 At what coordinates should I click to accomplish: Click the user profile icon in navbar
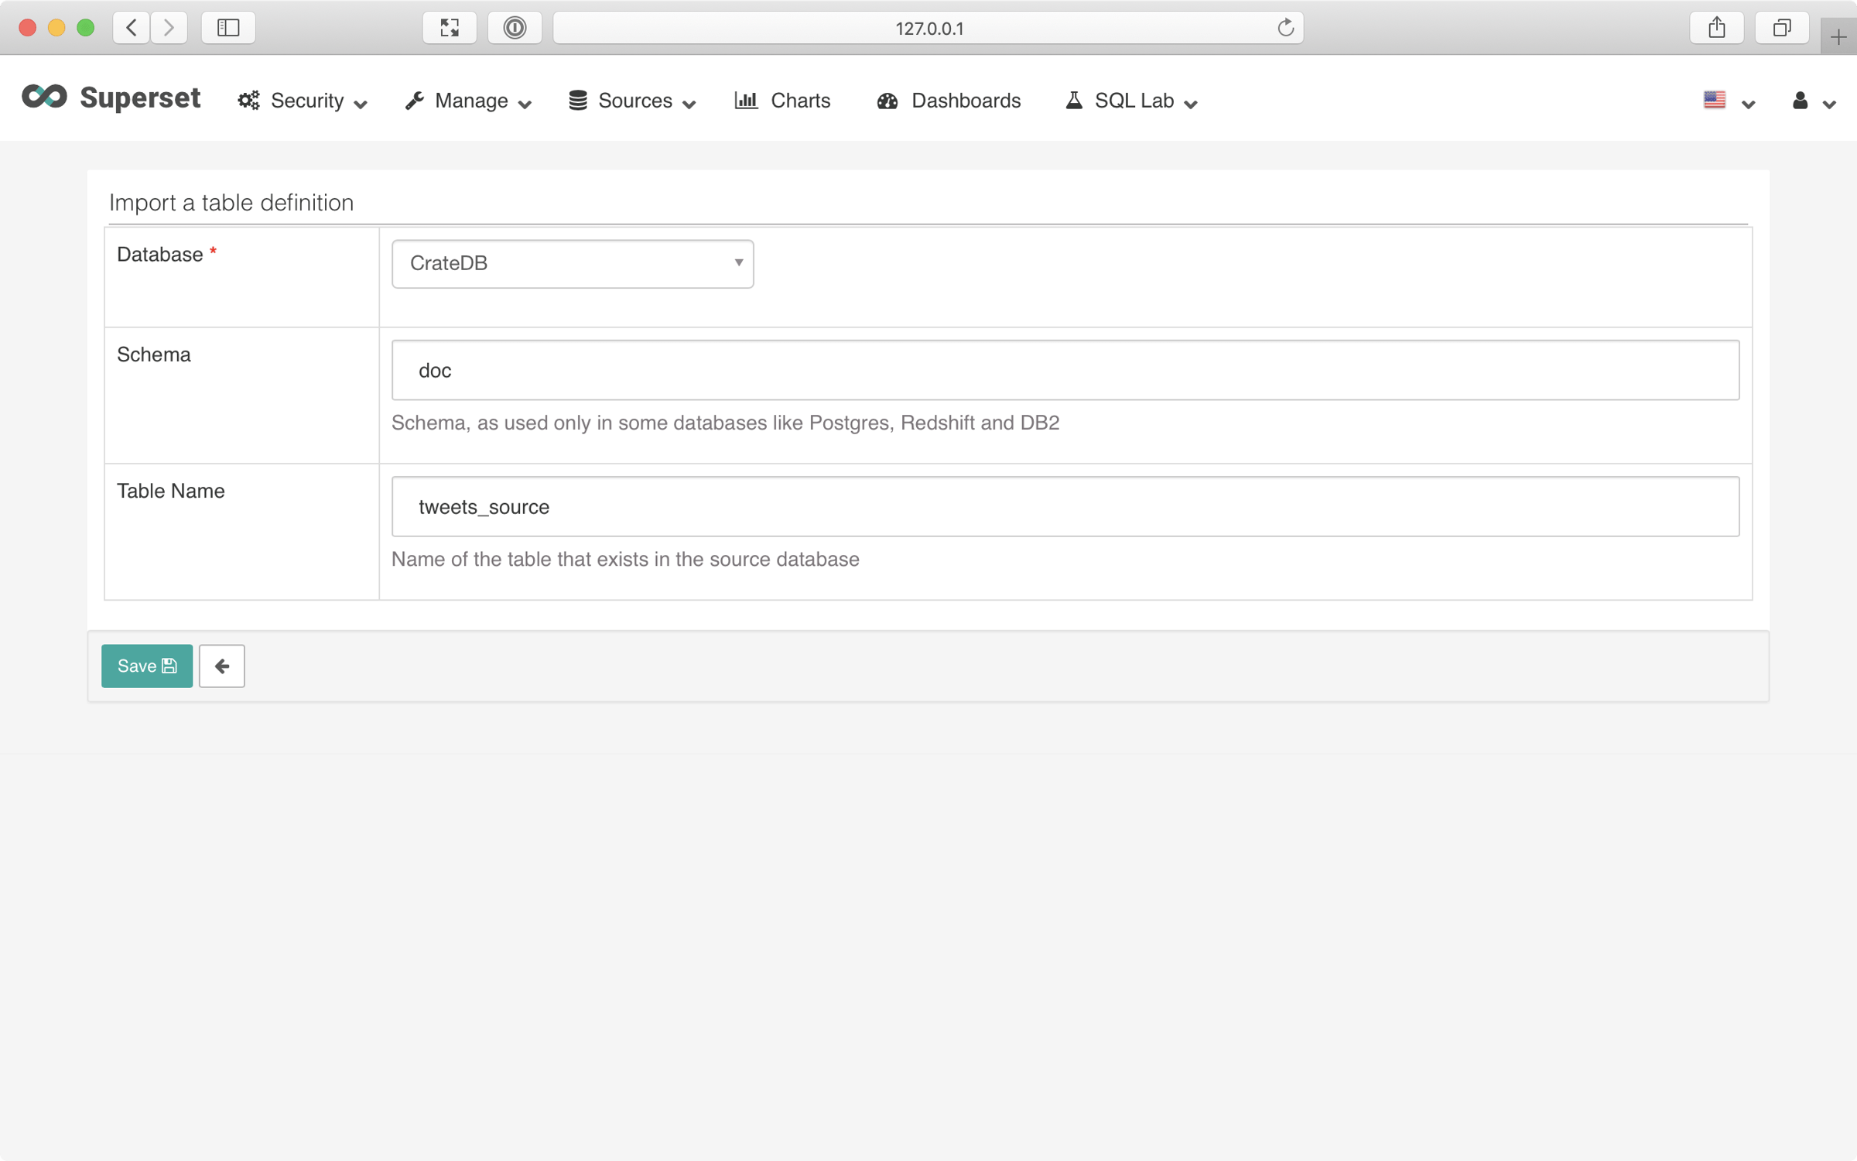[1800, 100]
